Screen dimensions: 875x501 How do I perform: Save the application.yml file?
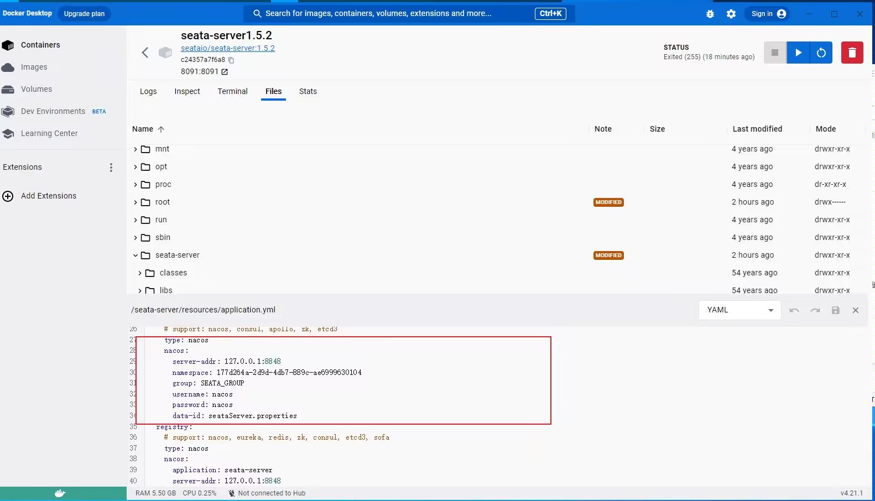(x=836, y=310)
